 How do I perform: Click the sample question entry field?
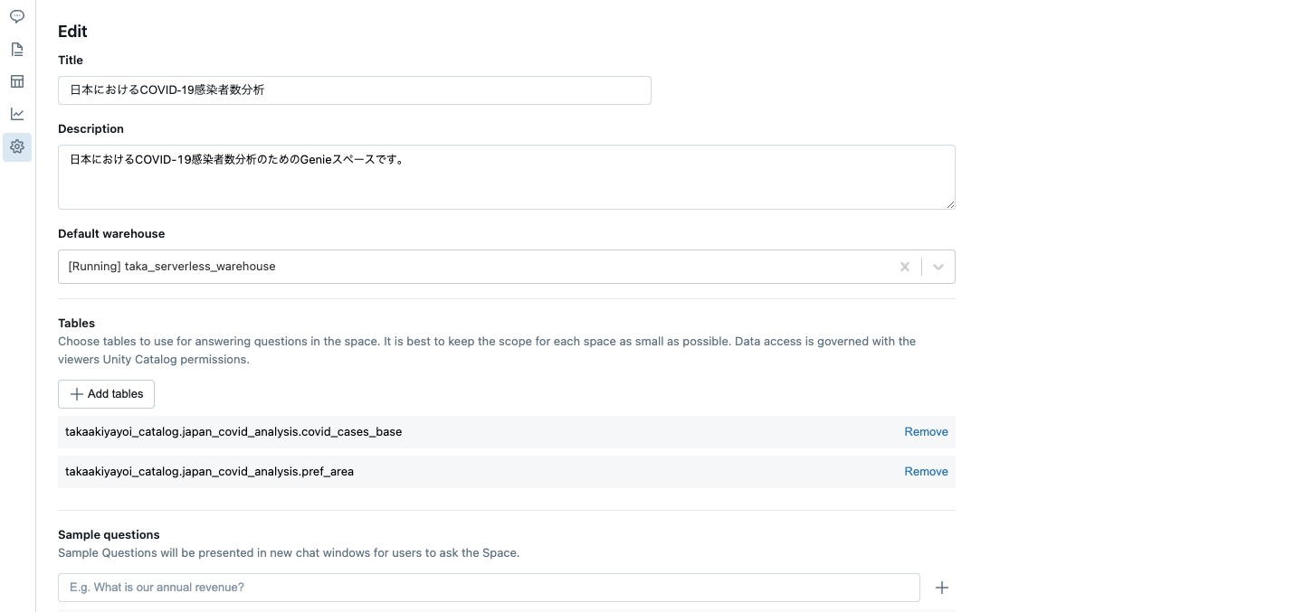pos(489,587)
